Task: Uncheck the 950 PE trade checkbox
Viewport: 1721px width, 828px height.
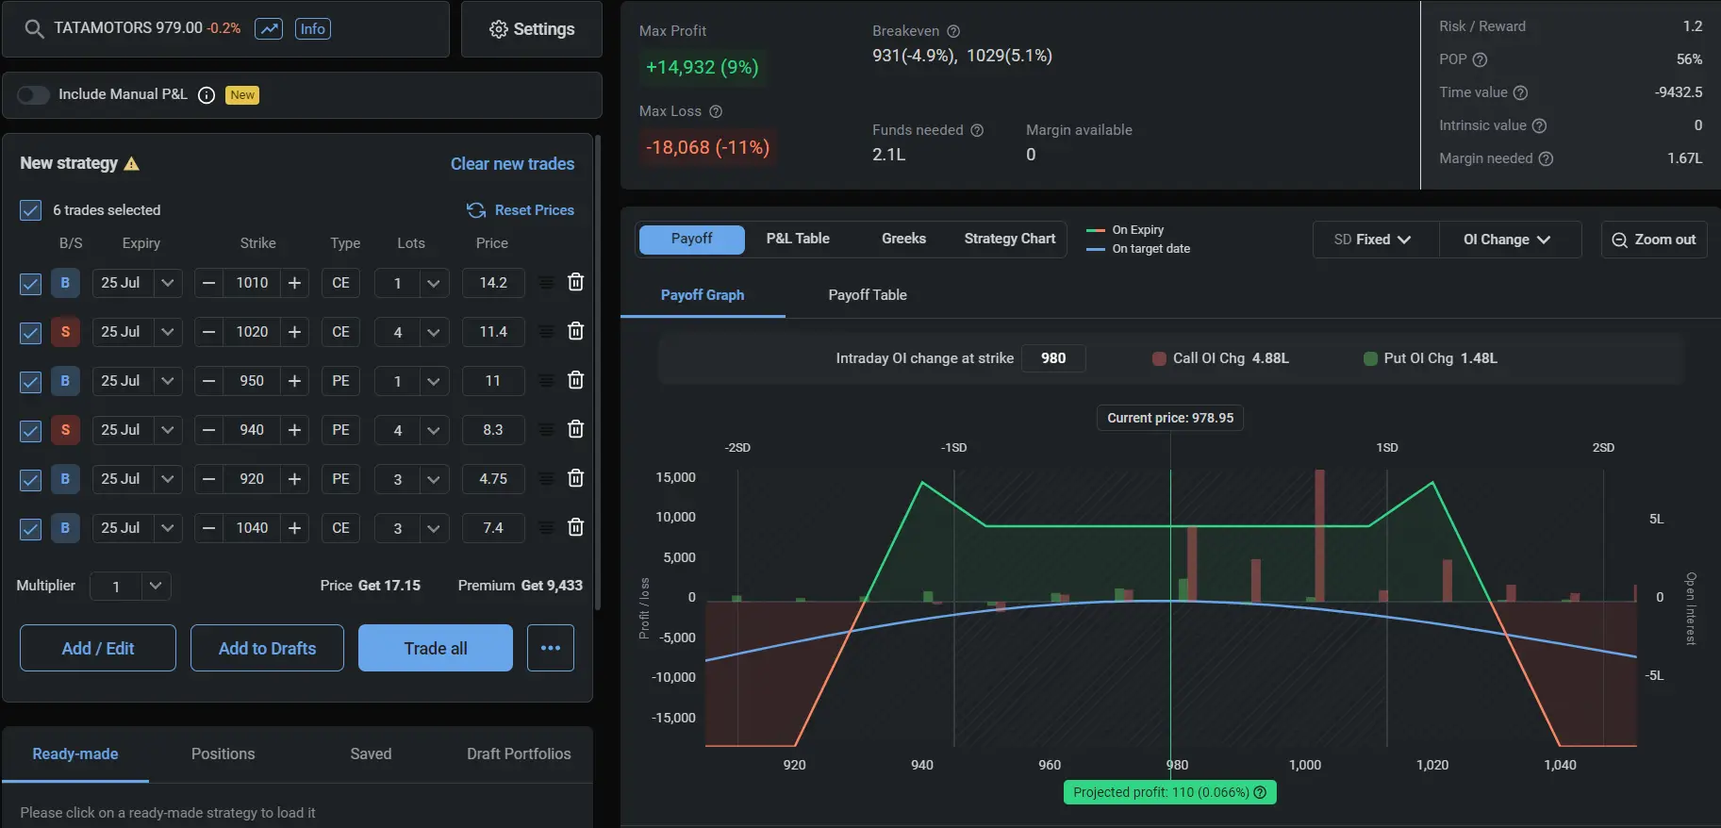Action: click(x=30, y=381)
